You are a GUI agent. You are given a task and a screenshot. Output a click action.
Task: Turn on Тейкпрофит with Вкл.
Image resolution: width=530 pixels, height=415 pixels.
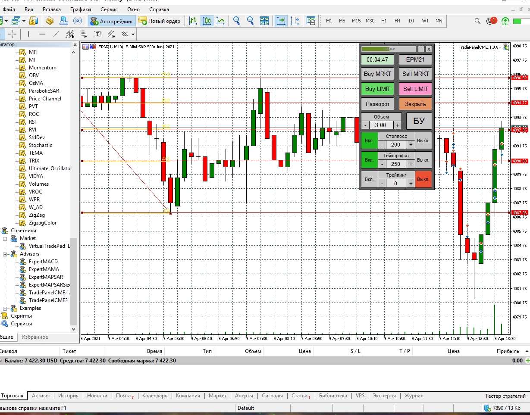[369, 160]
